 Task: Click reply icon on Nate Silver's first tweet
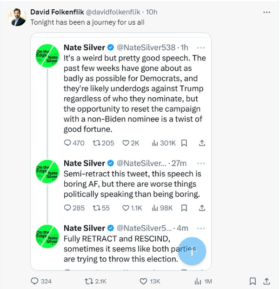coord(67,143)
